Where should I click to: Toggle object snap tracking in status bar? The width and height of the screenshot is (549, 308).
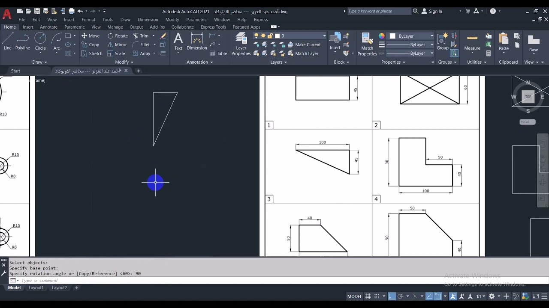pyautogui.click(x=429, y=296)
